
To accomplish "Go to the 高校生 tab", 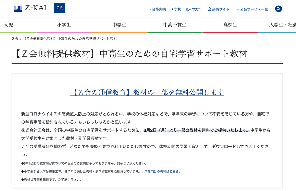I will (x=230, y=25).
